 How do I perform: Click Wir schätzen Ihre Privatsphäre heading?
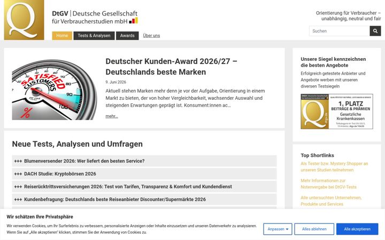point(40,217)
